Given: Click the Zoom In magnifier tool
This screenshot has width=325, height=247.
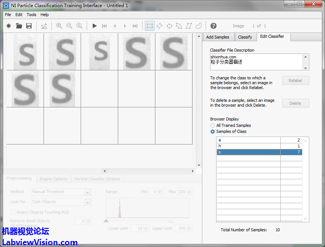Looking at the screenshot, I should click(x=59, y=26).
